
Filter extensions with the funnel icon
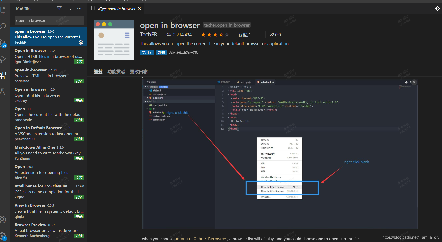59,9
